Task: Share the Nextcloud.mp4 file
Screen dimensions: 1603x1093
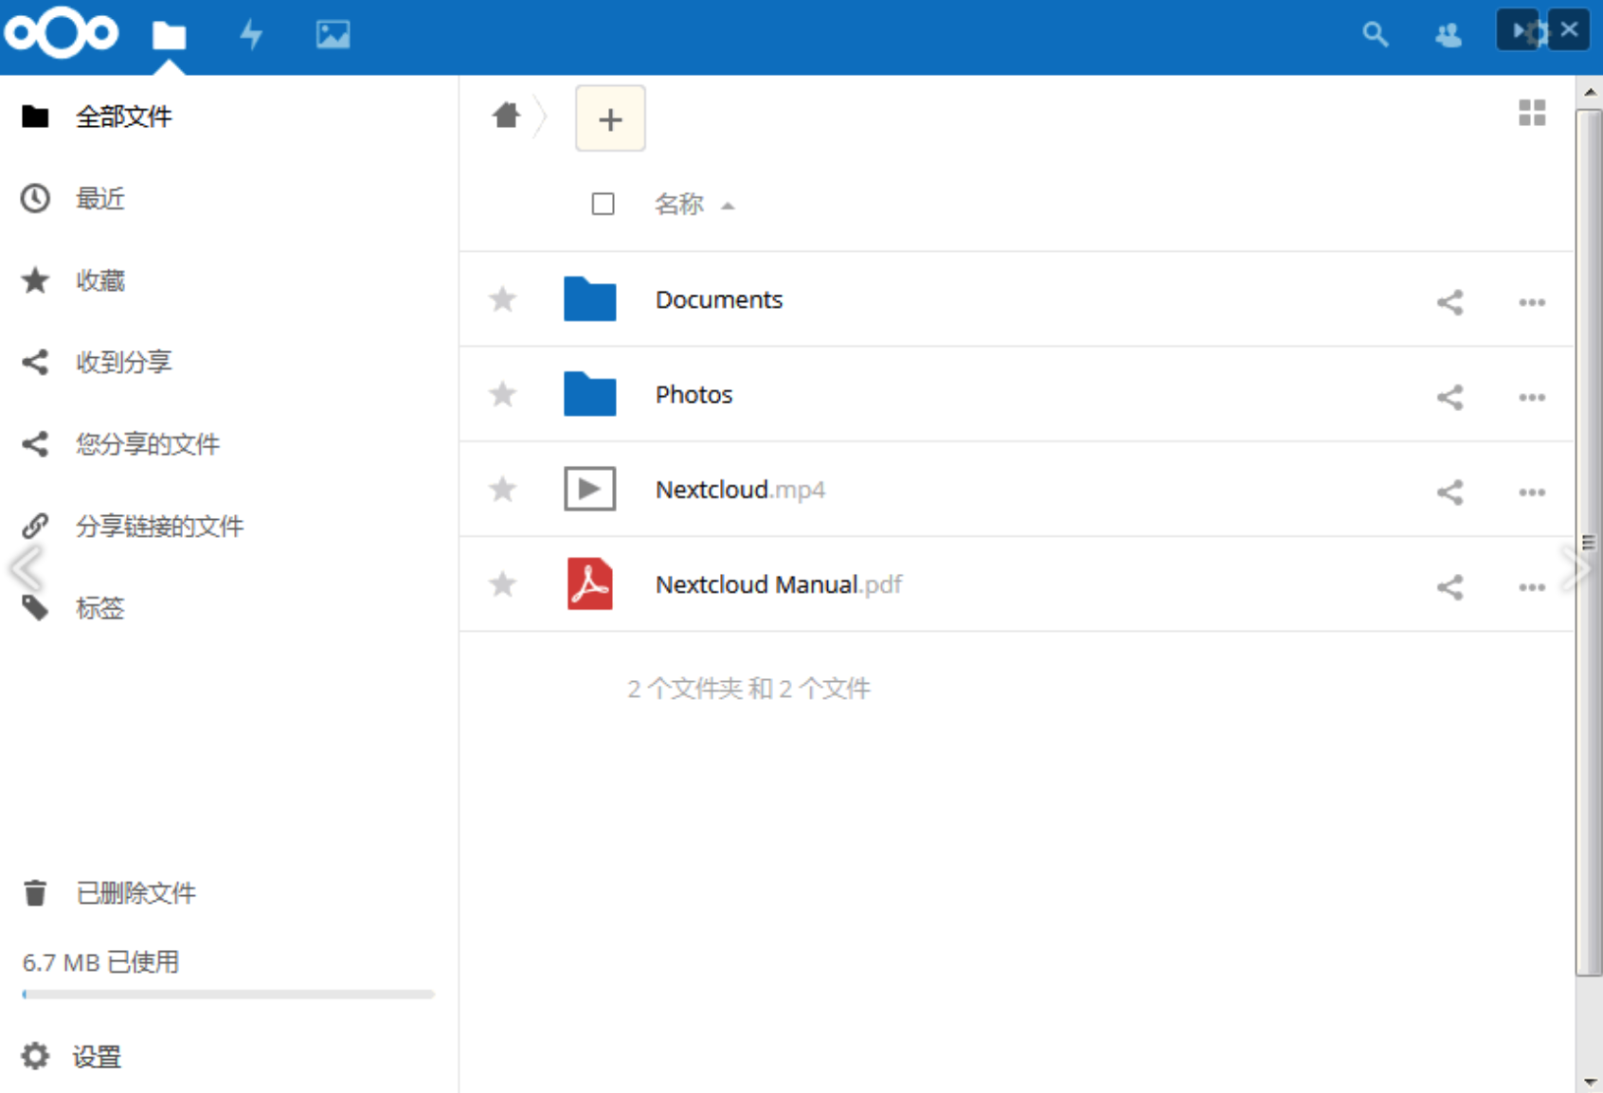Action: pyautogui.click(x=1450, y=492)
